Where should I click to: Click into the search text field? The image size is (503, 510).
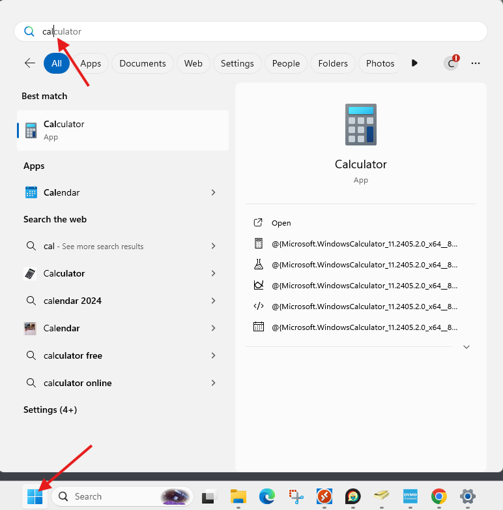click(x=251, y=31)
